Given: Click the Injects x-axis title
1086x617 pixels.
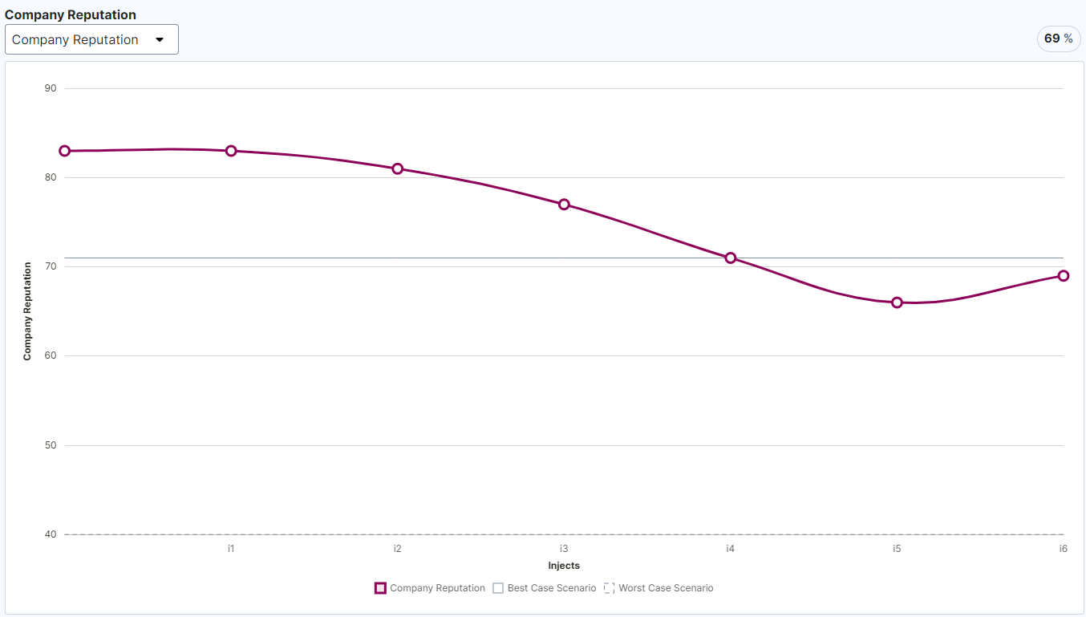Looking at the screenshot, I should coord(564,566).
